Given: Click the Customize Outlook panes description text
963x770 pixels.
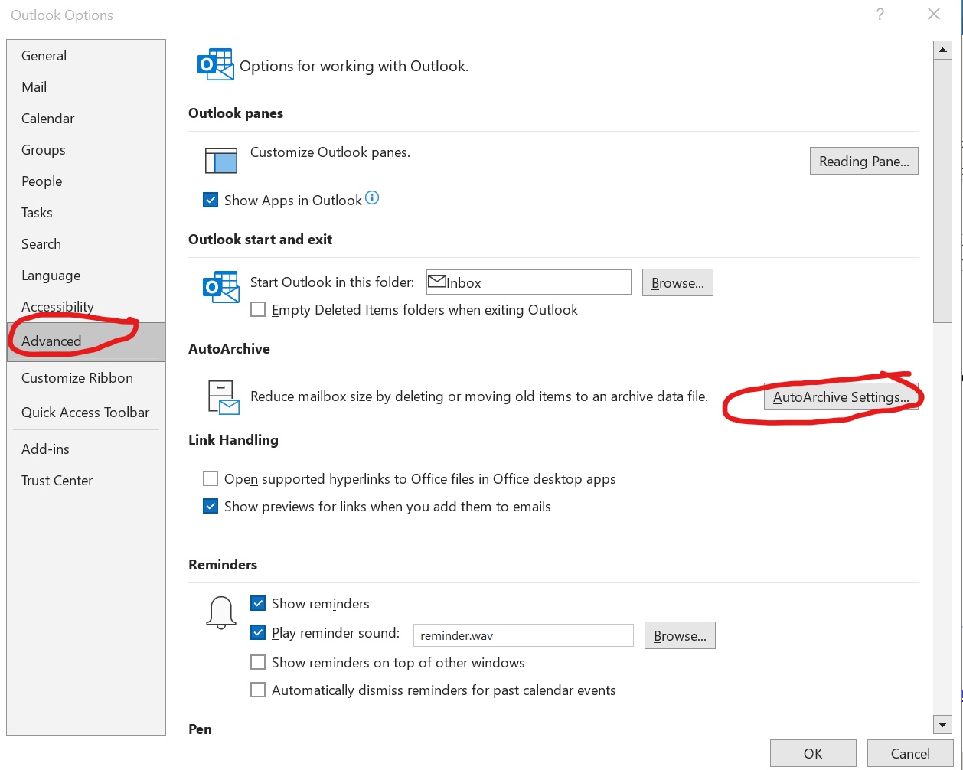Looking at the screenshot, I should pos(330,152).
